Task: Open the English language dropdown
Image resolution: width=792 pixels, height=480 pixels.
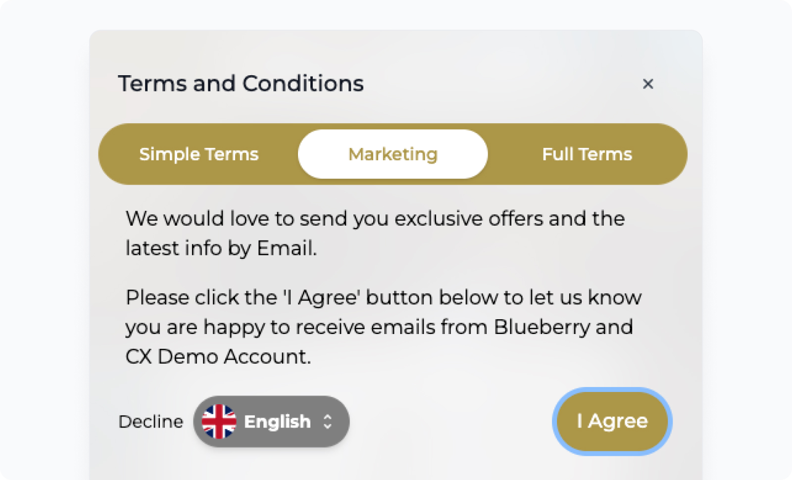Action: (x=271, y=422)
